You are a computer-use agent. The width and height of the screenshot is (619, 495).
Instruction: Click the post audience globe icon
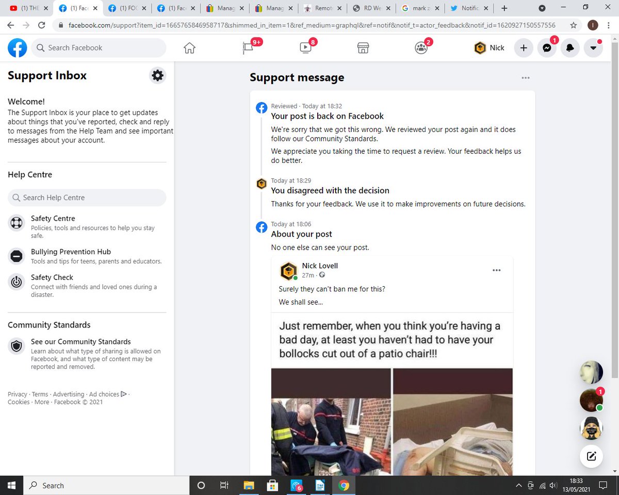click(x=322, y=275)
